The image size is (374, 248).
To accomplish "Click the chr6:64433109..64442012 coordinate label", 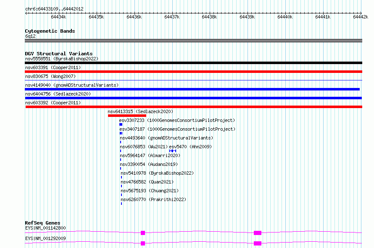I will (x=54, y=9).
